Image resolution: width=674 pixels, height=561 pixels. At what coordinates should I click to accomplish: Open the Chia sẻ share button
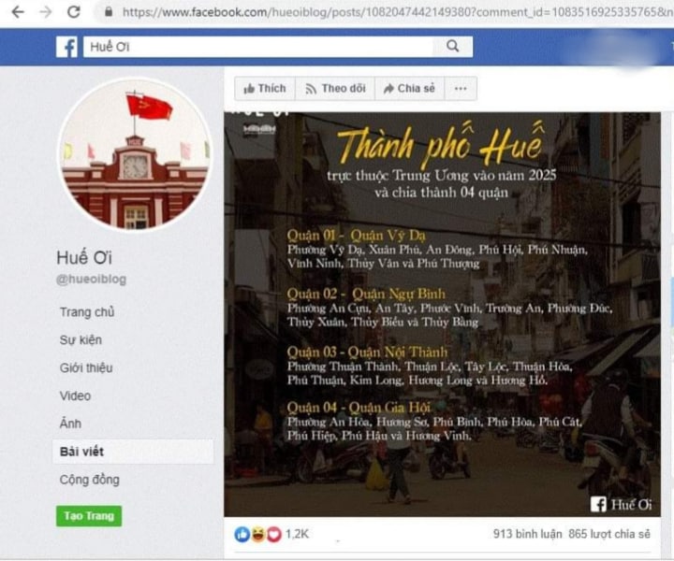(409, 89)
